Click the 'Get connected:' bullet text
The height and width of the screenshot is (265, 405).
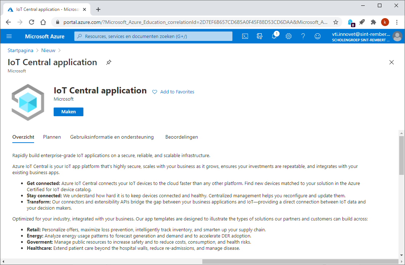pyautogui.click(x=44, y=183)
